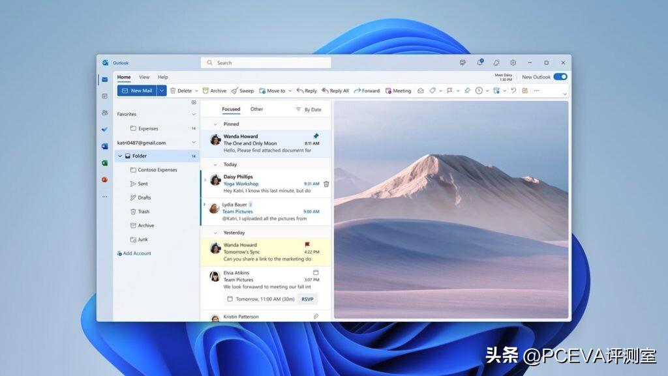Click the Sweep tool in the ribbon
The height and width of the screenshot is (376, 668).
click(243, 91)
